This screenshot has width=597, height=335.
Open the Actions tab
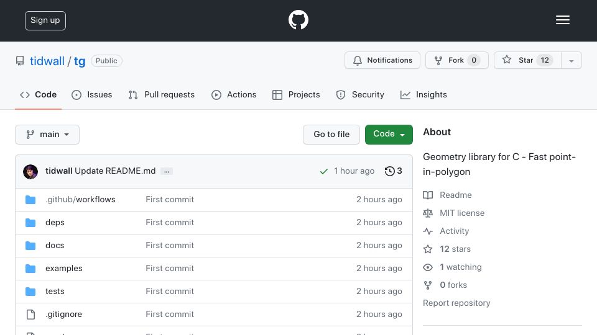click(x=234, y=94)
